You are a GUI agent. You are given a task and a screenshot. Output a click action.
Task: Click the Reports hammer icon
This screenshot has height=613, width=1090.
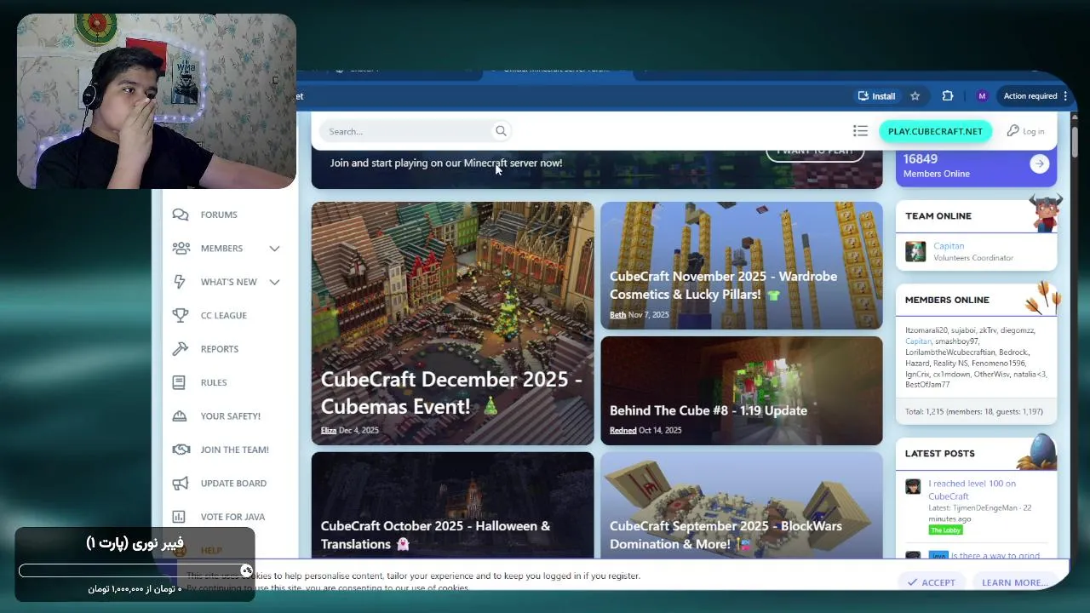point(180,349)
